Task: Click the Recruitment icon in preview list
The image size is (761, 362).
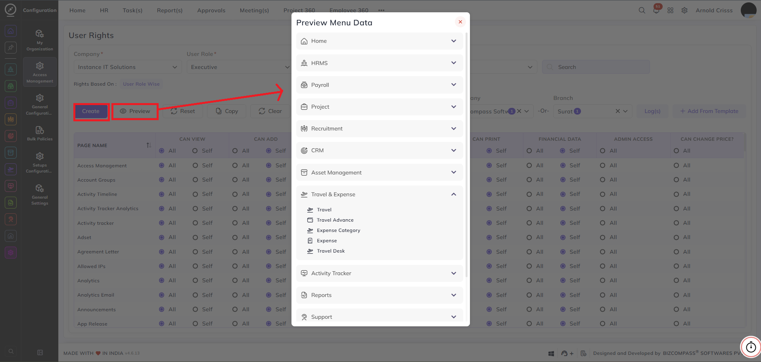Action: 304,128
